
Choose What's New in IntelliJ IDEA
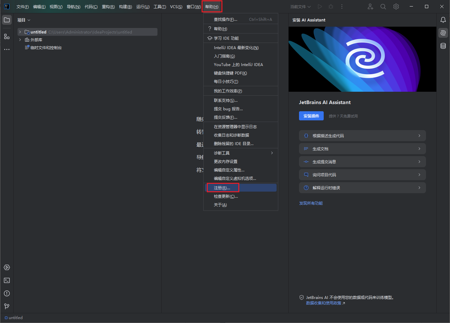241,48
